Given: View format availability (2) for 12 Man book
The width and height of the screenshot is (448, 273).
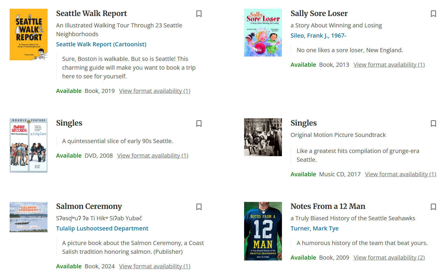Looking at the screenshot, I should (389, 258).
